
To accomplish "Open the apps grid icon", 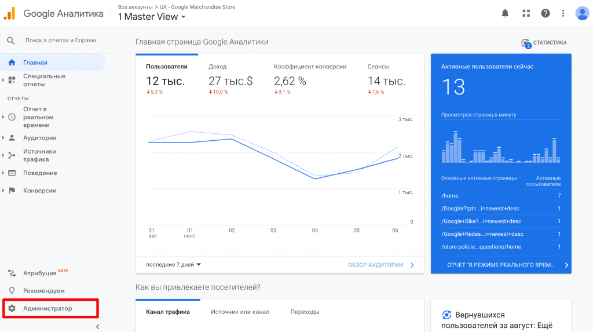I will pyautogui.click(x=526, y=13).
